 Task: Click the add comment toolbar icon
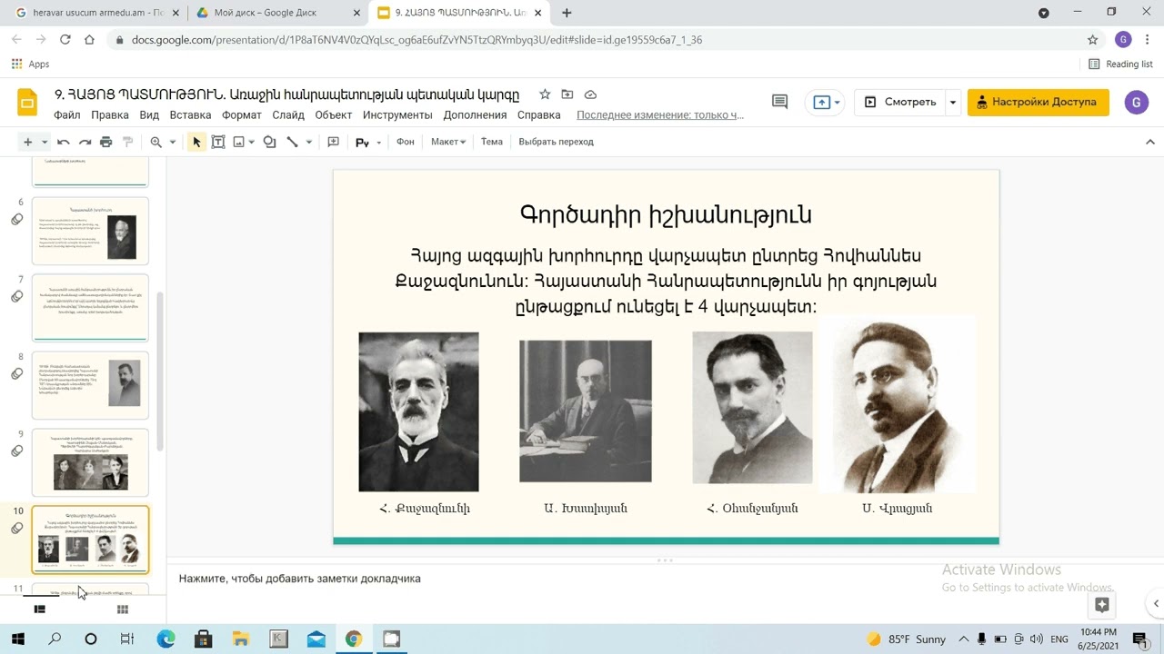click(333, 142)
